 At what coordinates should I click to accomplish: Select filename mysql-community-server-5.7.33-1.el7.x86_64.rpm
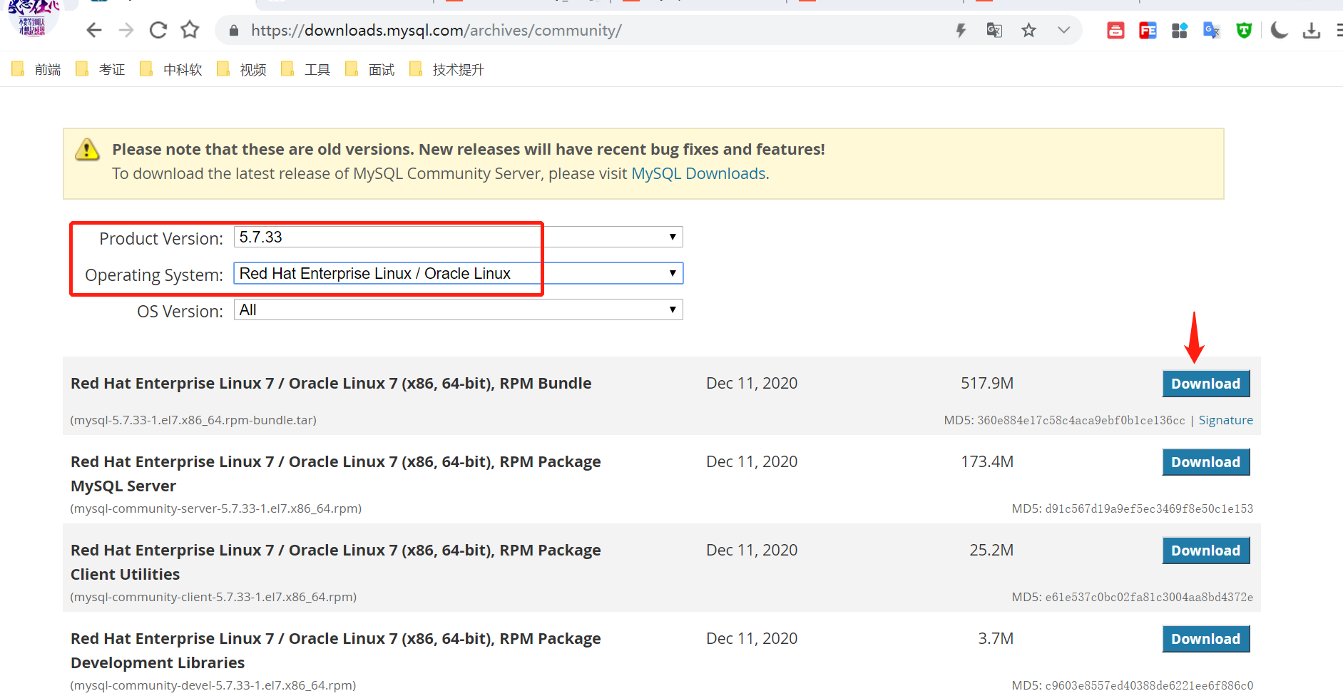coord(216,508)
